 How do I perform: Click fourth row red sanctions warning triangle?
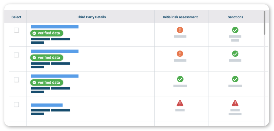click(235, 103)
